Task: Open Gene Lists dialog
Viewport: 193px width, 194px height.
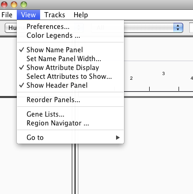Action: pyautogui.click(x=70, y=114)
